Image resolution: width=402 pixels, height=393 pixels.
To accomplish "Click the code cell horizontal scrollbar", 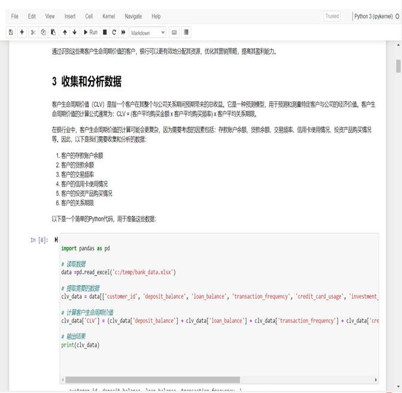I will (x=153, y=380).
